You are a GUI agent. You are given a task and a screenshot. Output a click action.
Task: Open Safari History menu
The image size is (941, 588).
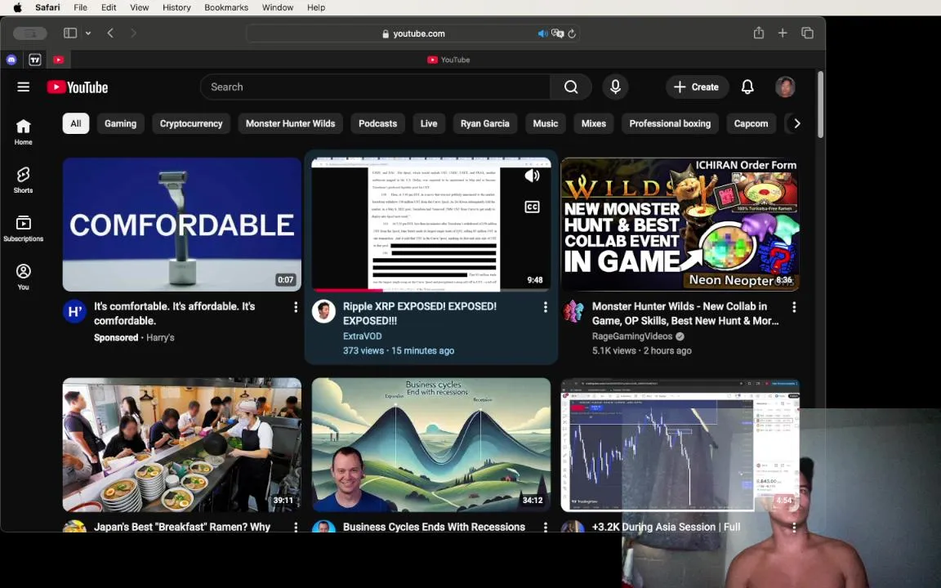click(176, 7)
